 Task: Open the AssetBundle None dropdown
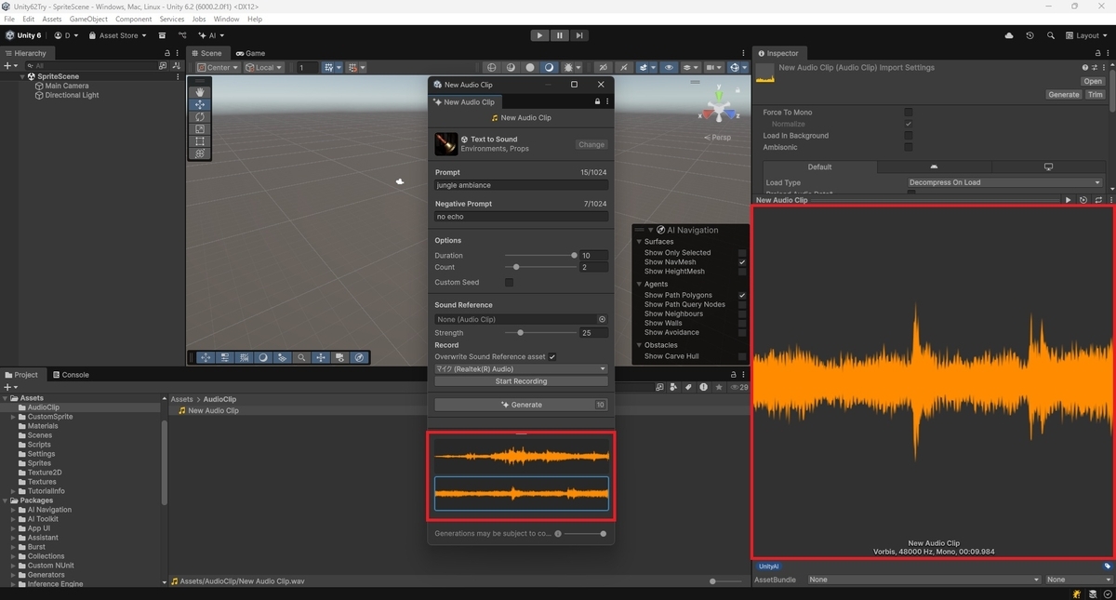click(923, 580)
